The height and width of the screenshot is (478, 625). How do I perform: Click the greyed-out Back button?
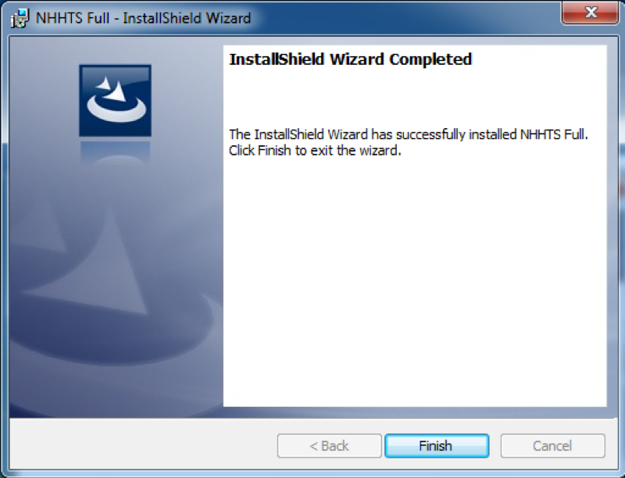pyautogui.click(x=329, y=446)
